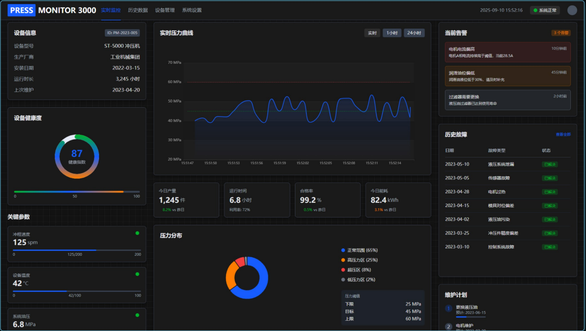
Task: Open the user avatar in the header
Action: (x=572, y=10)
